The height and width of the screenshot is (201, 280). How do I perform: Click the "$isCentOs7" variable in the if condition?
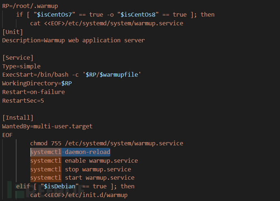pyautogui.click(x=52, y=15)
